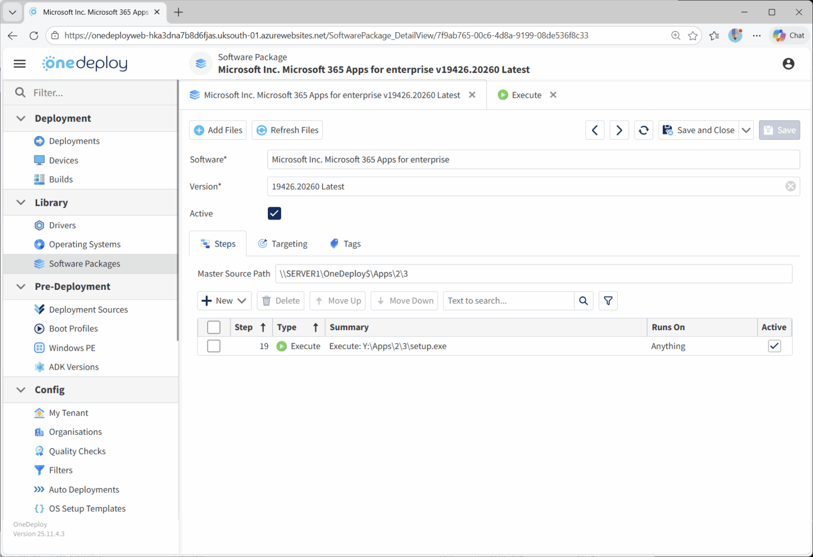Click the onedeploy logo
This screenshot has height=557, width=813.
85,63
